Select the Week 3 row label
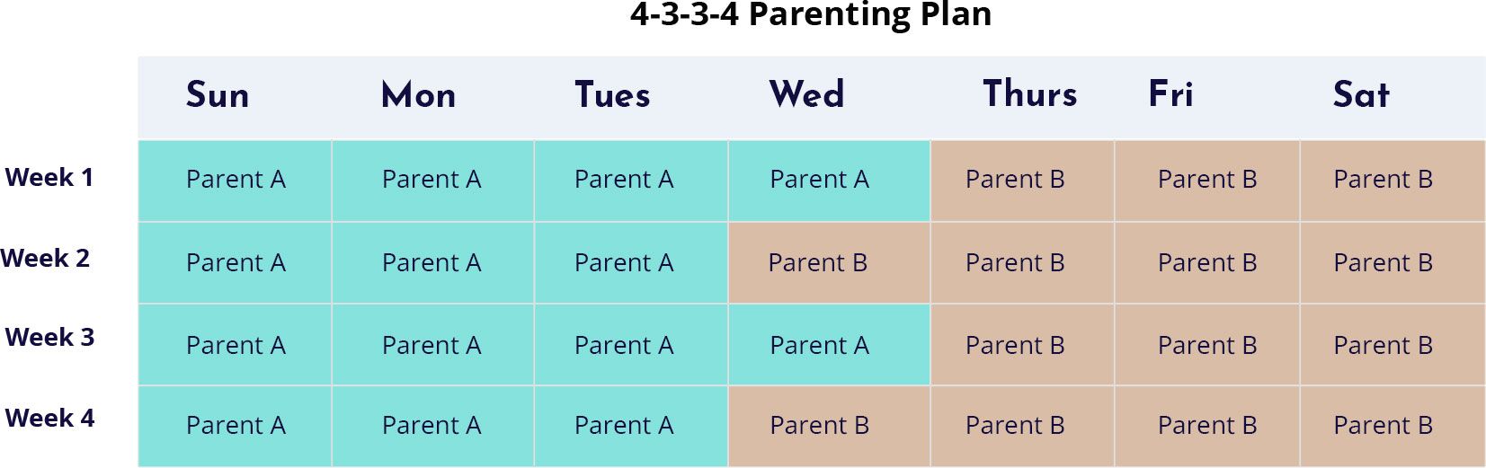This screenshot has height=468, width=1486. point(49,338)
